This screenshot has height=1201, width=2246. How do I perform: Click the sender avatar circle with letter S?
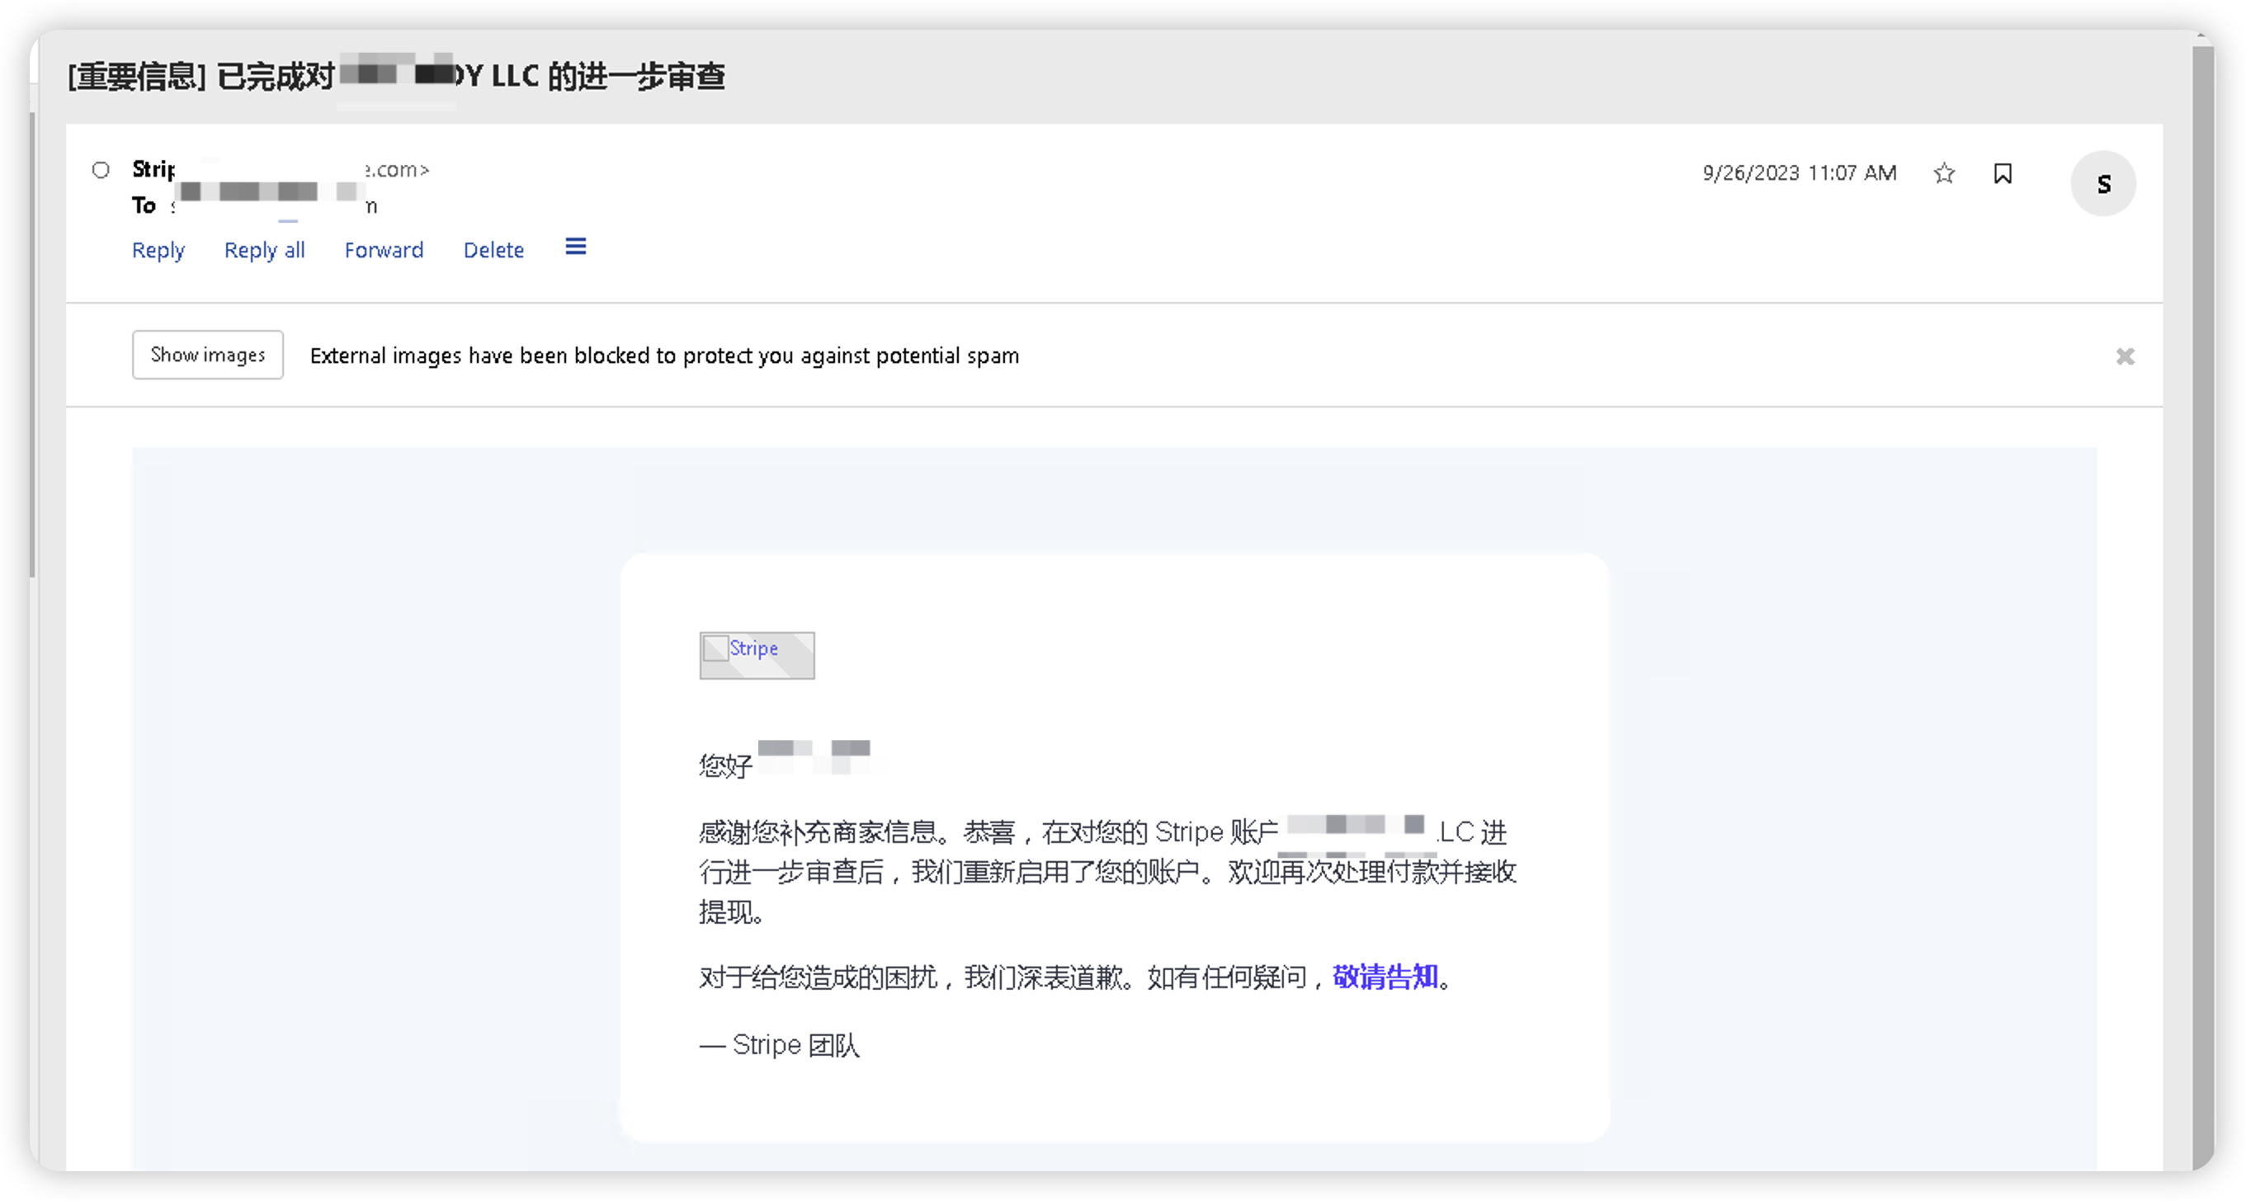pyautogui.click(x=2104, y=184)
